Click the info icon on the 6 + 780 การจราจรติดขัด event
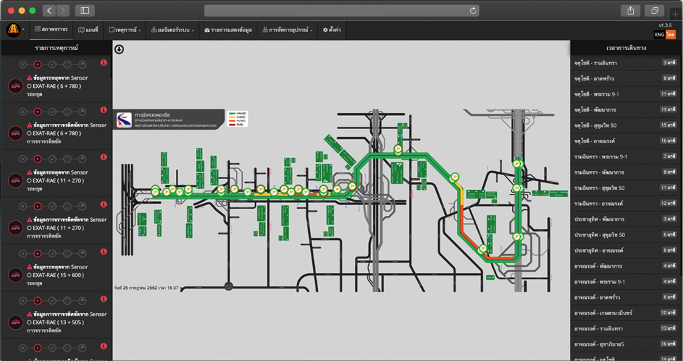The width and height of the screenshot is (683, 361). click(103, 110)
